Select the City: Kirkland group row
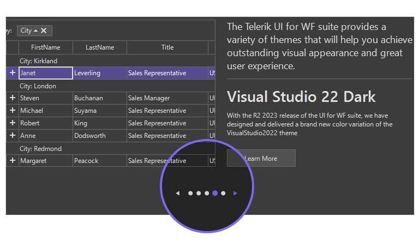The height and width of the screenshot is (248, 420). [x=110, y=61]
